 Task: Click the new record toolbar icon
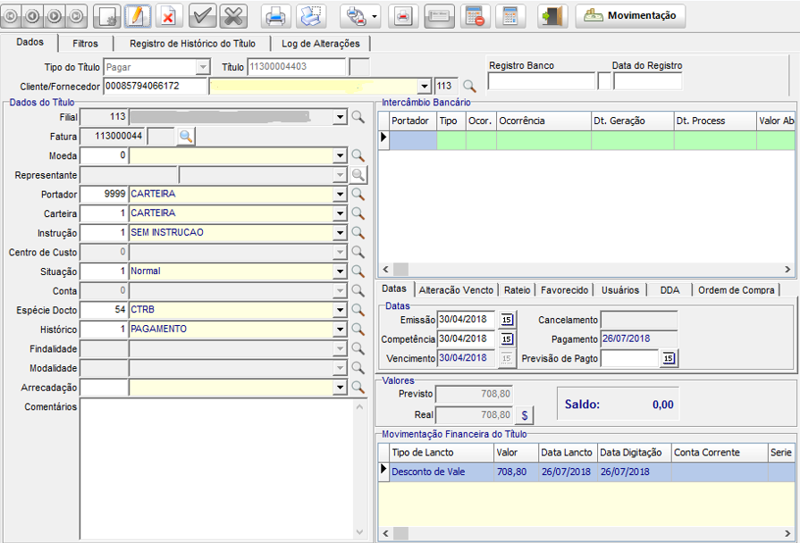[107, 16]
